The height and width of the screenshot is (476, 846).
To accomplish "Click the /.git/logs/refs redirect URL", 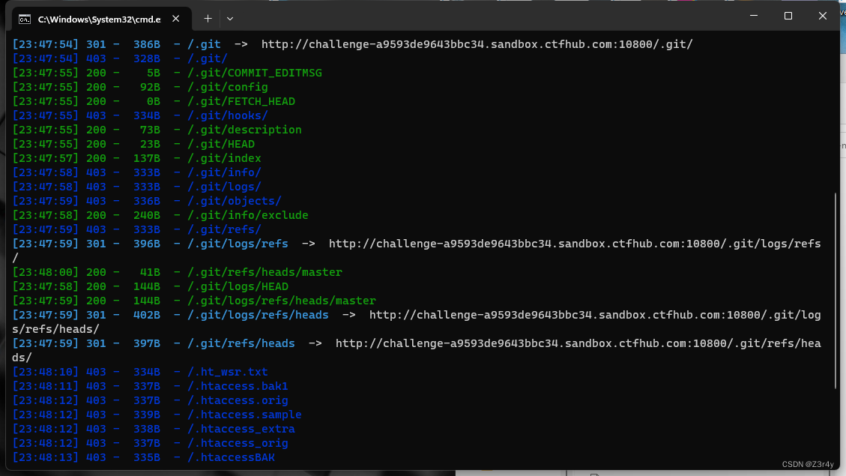I will click(573, 243).
